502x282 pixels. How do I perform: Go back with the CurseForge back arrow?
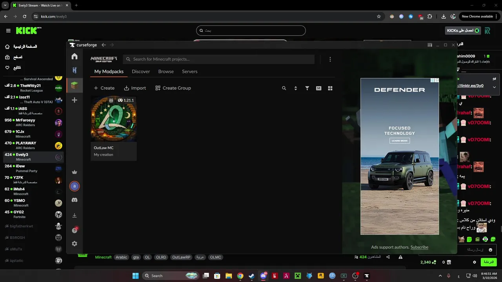[104, 45]
